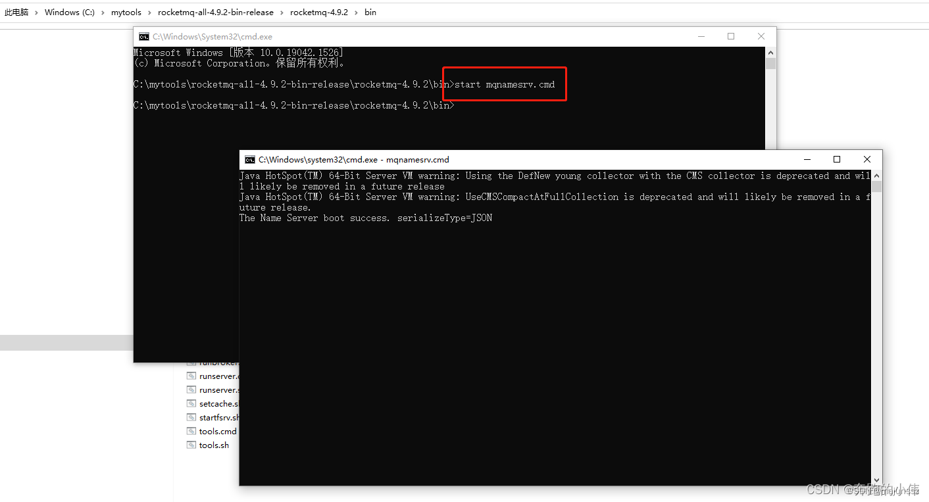Click scrollbar thumb in back cmd.exe window
This screenshot has width=929, height=502.
click(770, 63)
